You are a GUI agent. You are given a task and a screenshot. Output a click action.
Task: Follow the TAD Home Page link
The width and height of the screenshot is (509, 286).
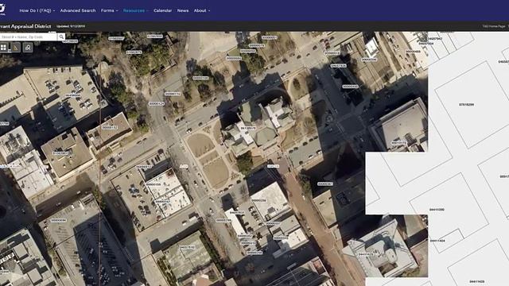tap(494, 26)
